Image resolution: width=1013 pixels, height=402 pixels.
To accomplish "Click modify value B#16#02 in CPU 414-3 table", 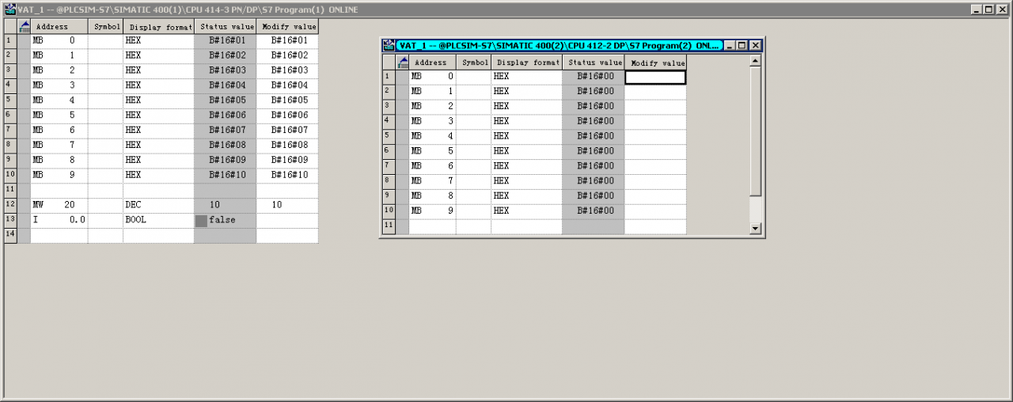I will (287, 55).
